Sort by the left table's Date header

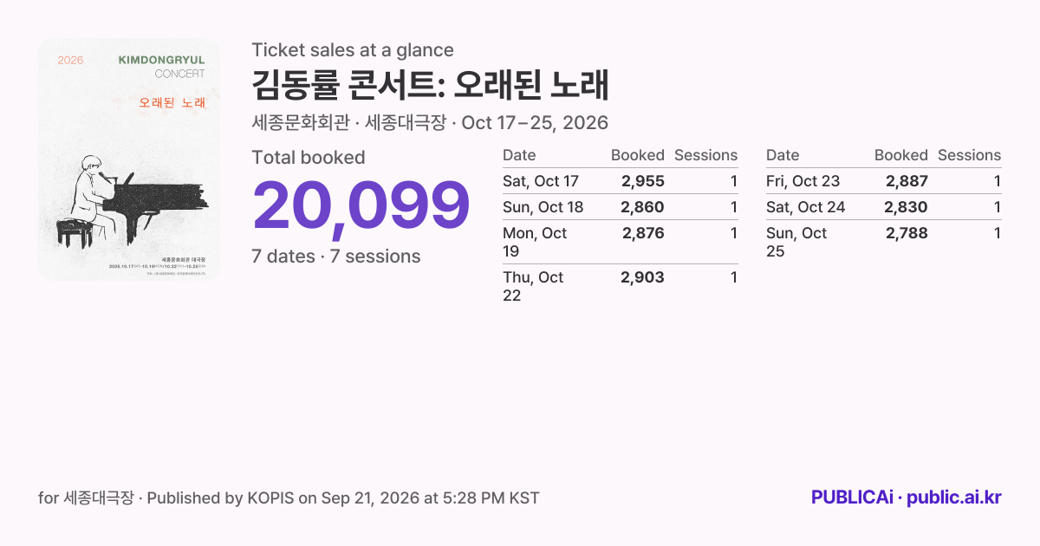tap(519, 155)
